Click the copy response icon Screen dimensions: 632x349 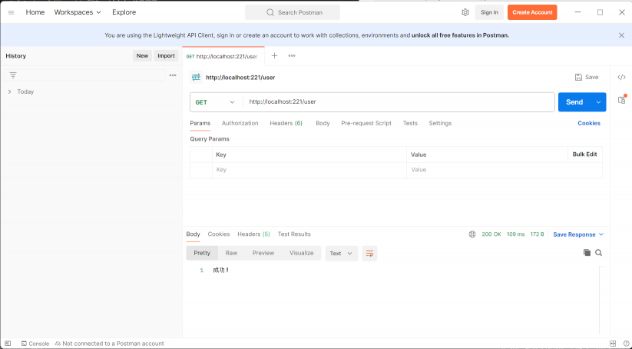pyautogui.click(x=587, y=253)
